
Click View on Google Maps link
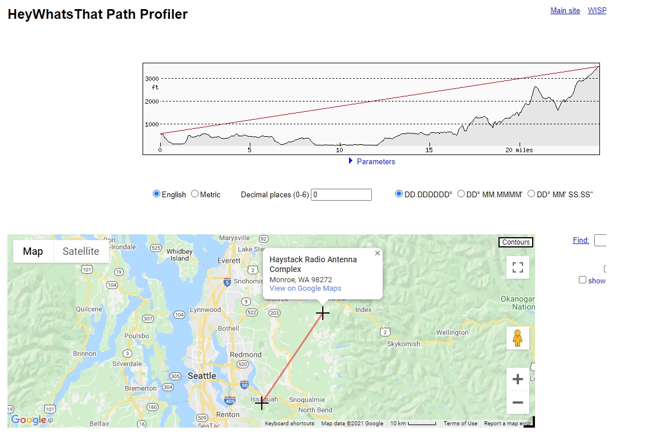point(305,288)
